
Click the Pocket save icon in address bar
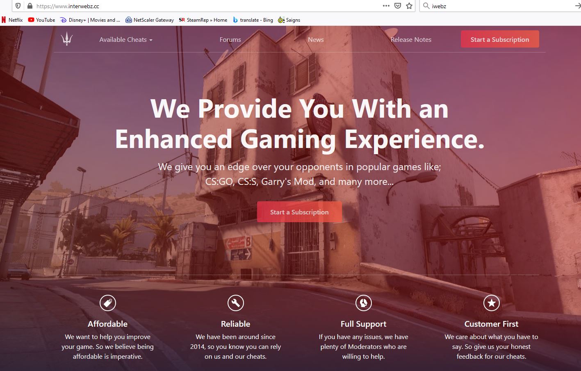click(x=397, y=6)
